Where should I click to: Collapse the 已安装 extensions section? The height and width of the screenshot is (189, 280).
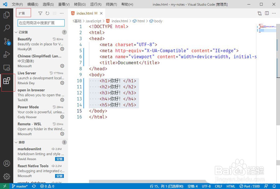[x=41, y=32]
